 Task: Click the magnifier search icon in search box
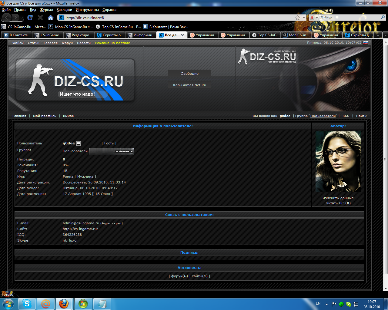pyautogui.click(x=383, y=18)
